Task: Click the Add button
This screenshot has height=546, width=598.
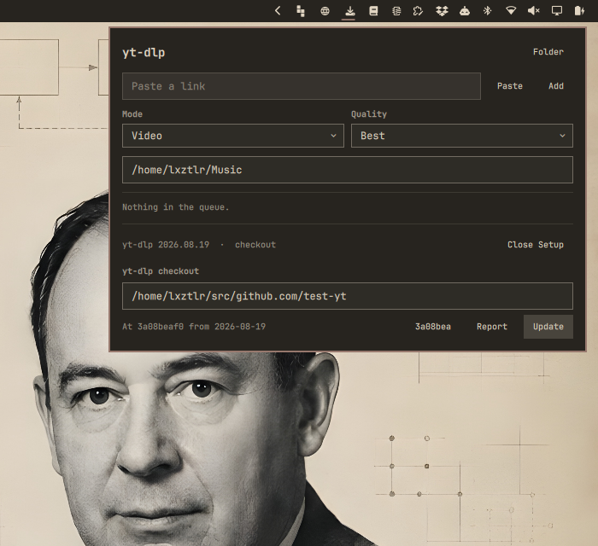Action: click(556, 86)
